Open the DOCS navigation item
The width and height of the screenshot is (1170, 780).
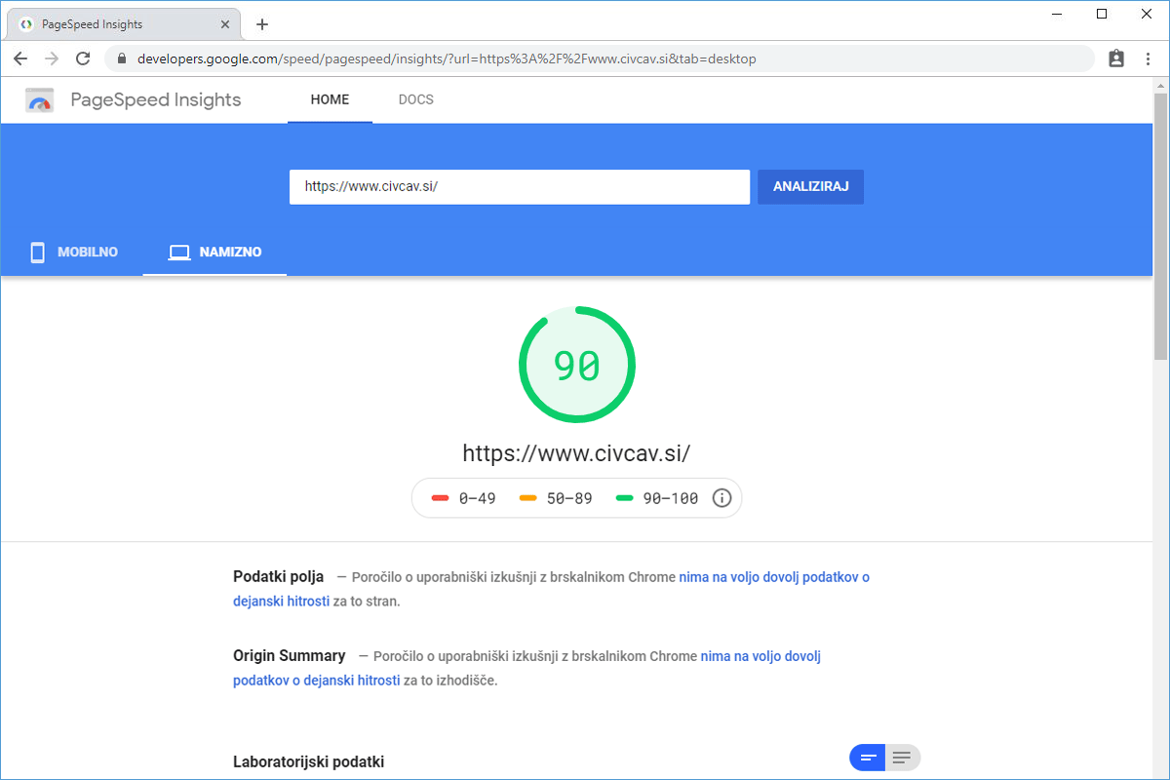click(x=416, y=99)
